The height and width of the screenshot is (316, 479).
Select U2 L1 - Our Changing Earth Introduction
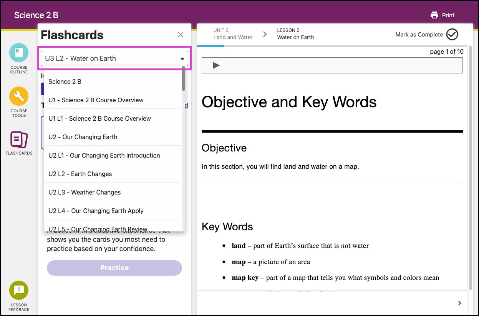tap(113, 155)
